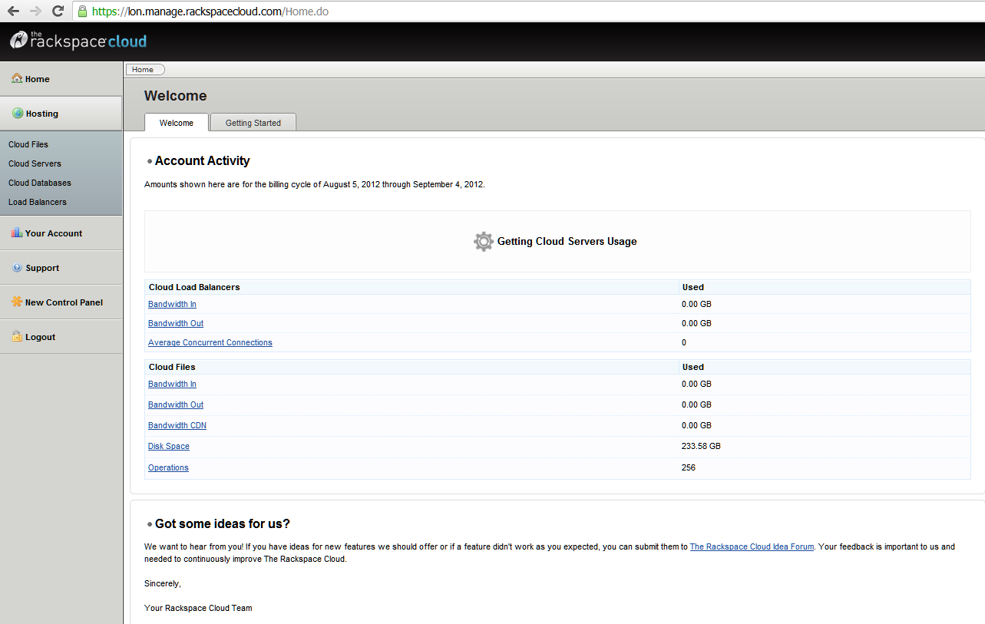Open Cloud Databases from sidebar
Viewport: 985px width, 624px height.
[39, 182]
